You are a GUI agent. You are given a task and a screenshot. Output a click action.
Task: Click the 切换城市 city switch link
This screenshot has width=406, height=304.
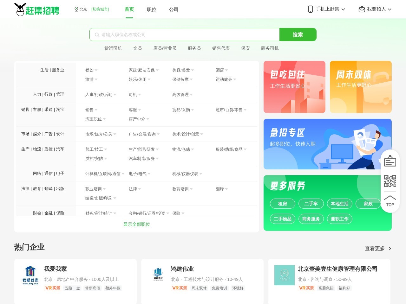pyautogui.click(x=100, y=9)
